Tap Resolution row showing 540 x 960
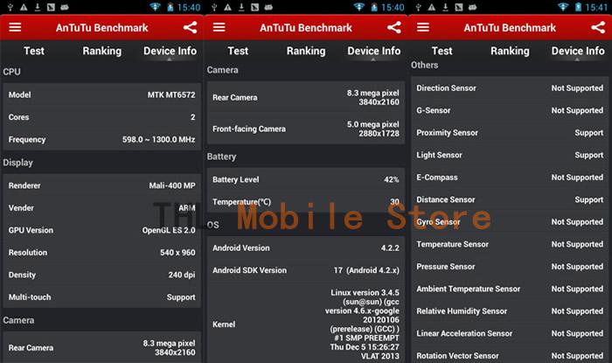612x363 pixels. point(102,253)
